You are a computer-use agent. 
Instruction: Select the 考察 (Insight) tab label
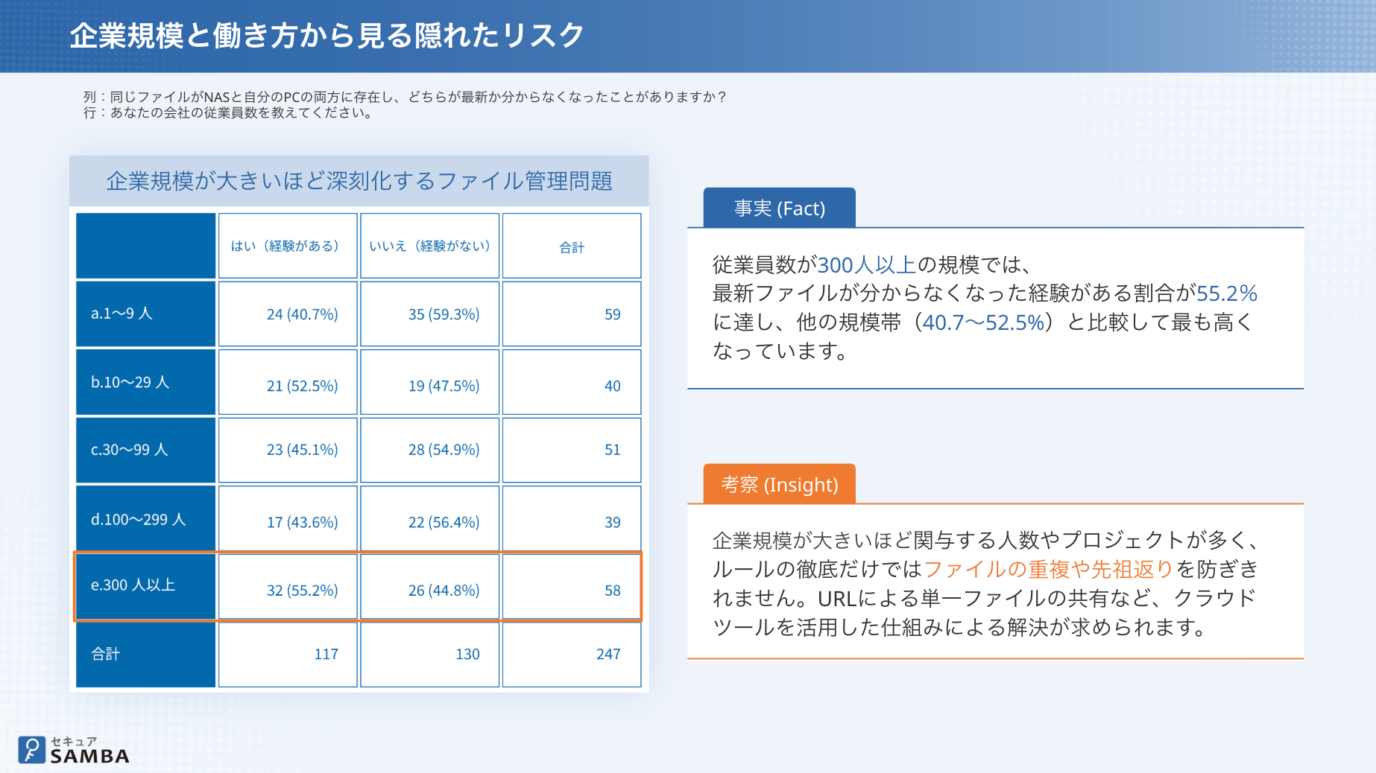coord(779,484)
